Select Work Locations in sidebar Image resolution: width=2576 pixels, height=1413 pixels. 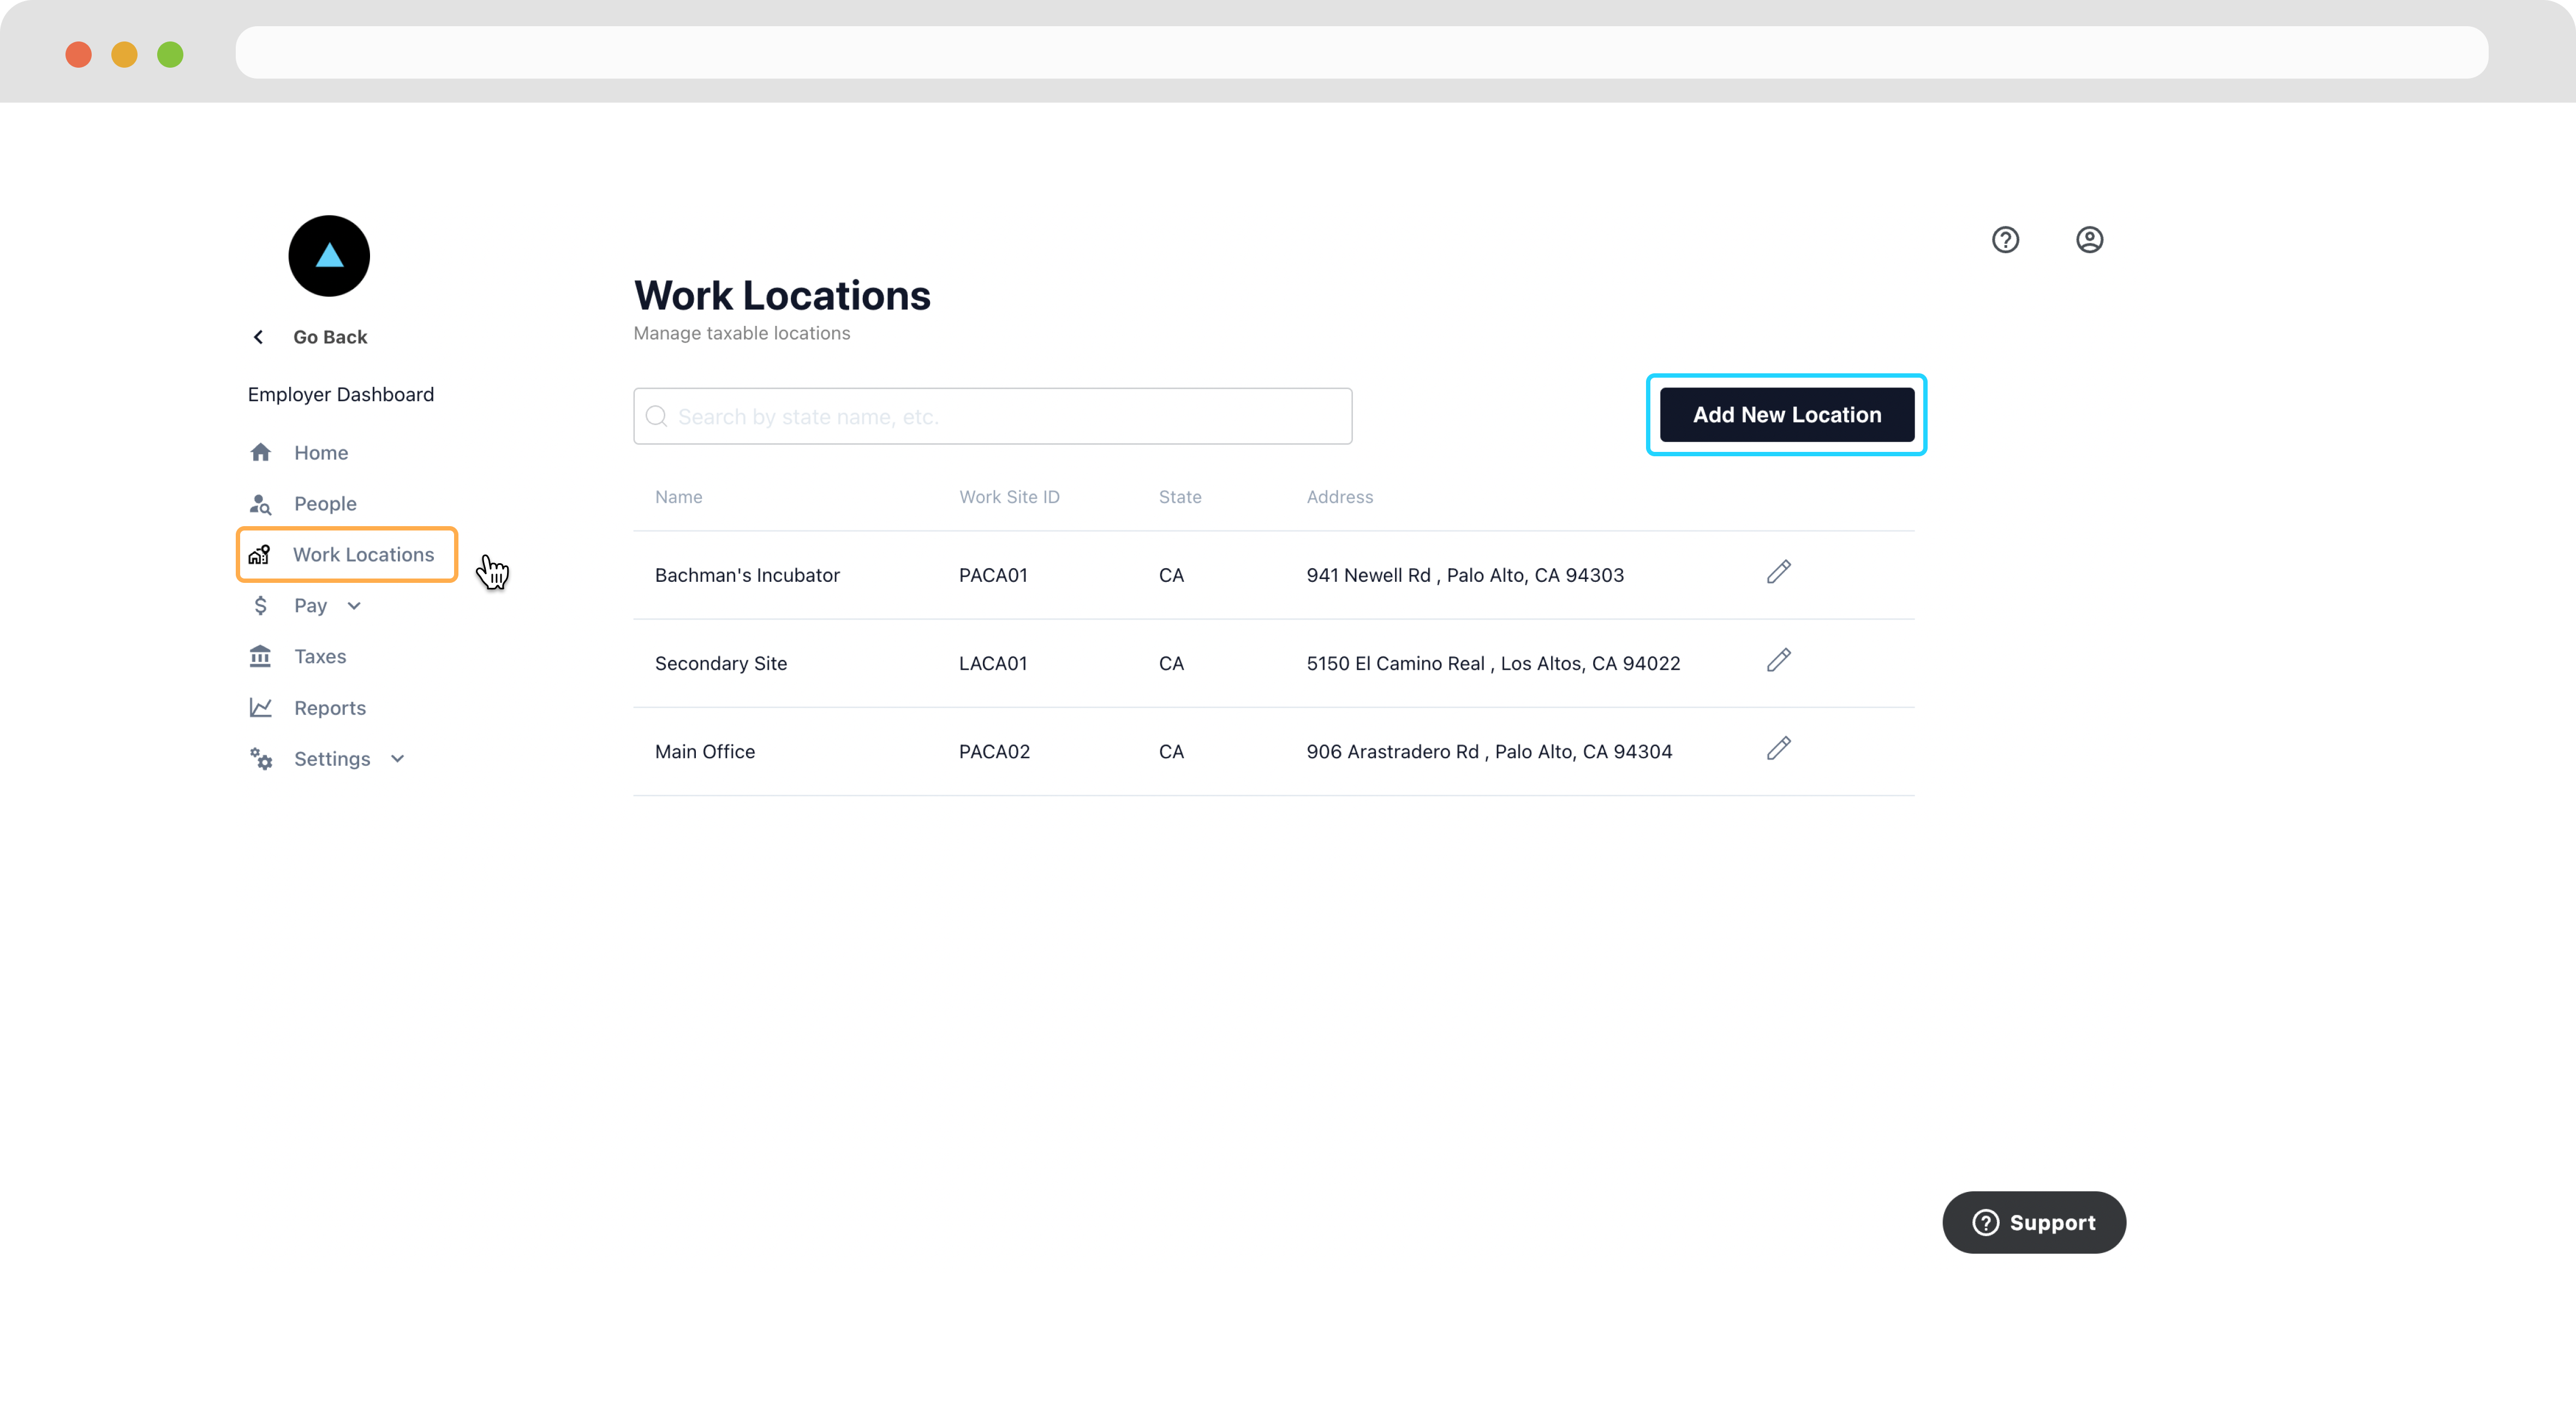pyautogui.click(x=363, y=554)
